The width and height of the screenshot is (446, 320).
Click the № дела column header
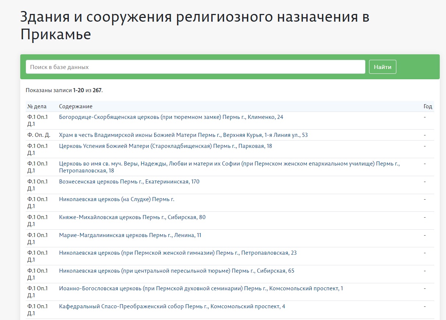37,106
